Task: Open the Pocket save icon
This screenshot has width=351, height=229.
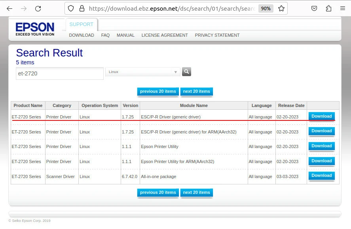Action: 314,8
